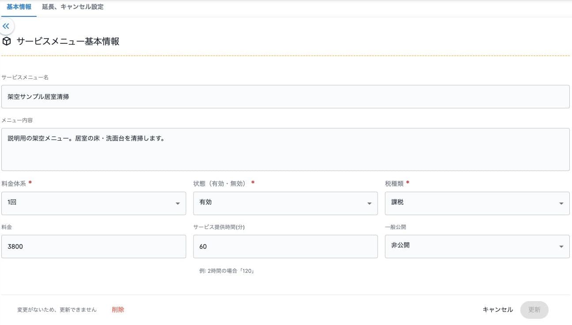Click the サービスメニュー名 label
The image size is (572, 325).
pos(25,77)
